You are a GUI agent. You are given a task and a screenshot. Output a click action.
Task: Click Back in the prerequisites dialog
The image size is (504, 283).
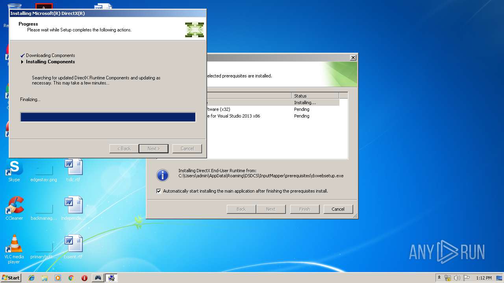[x=241, y=209]
